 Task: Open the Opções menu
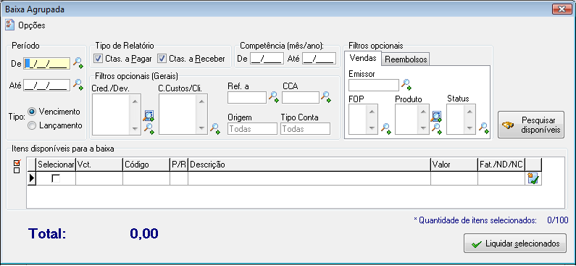pos(32,25)
